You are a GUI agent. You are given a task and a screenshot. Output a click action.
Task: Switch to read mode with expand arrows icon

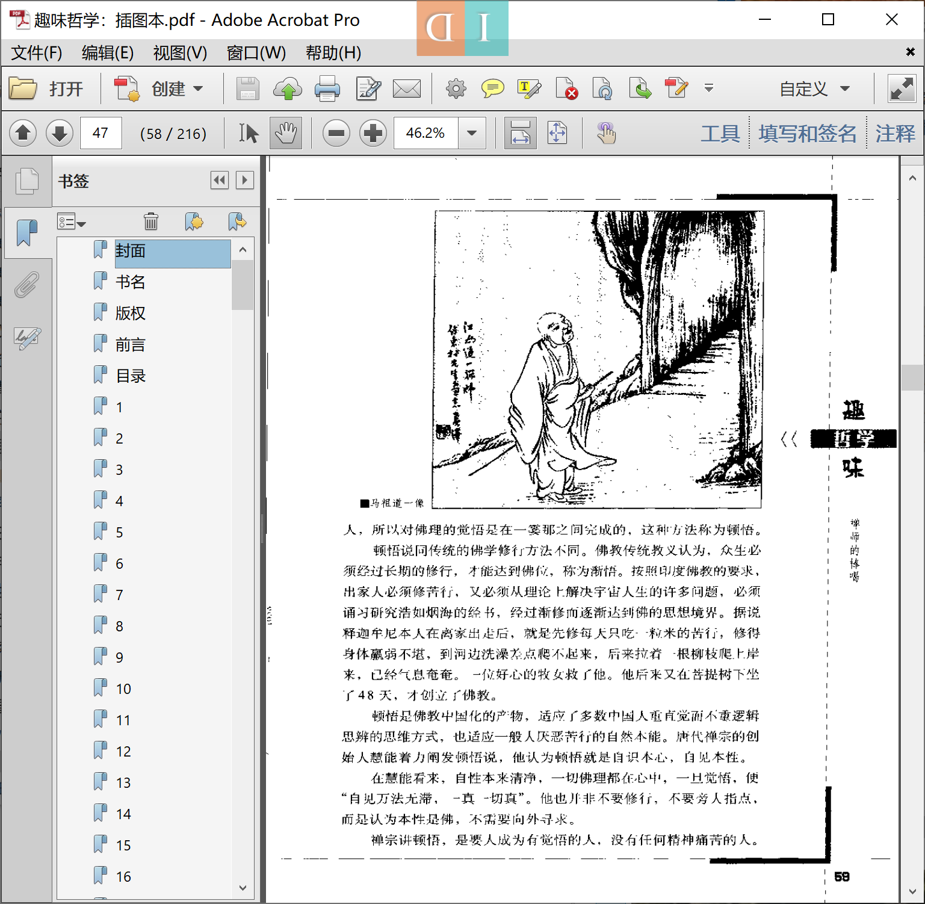pos(902,89)
